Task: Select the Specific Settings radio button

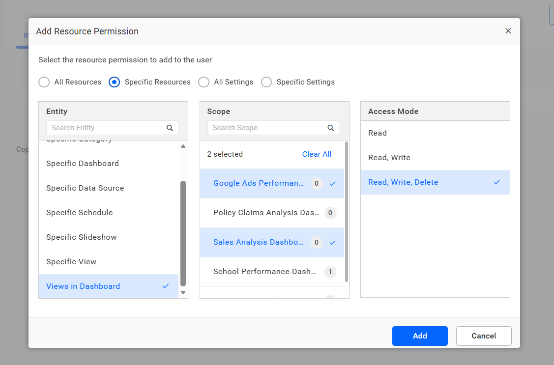Action: [266, 82]
